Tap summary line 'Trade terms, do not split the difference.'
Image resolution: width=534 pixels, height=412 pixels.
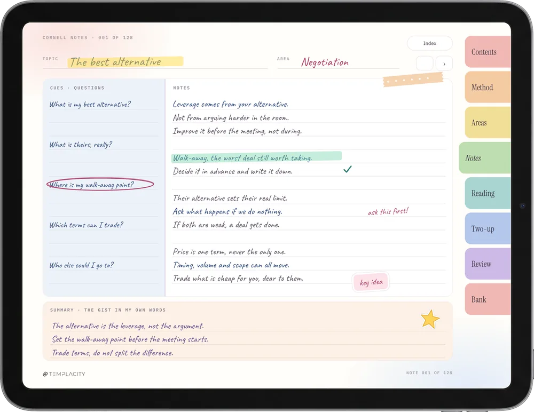pyautogui.click(x=112, y=353)
